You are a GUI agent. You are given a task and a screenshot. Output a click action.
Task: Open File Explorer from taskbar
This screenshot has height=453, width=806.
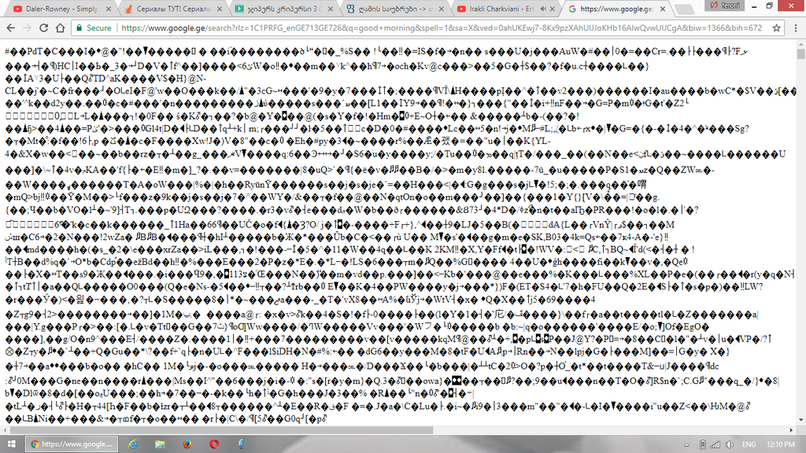click(x=160, y=444)
